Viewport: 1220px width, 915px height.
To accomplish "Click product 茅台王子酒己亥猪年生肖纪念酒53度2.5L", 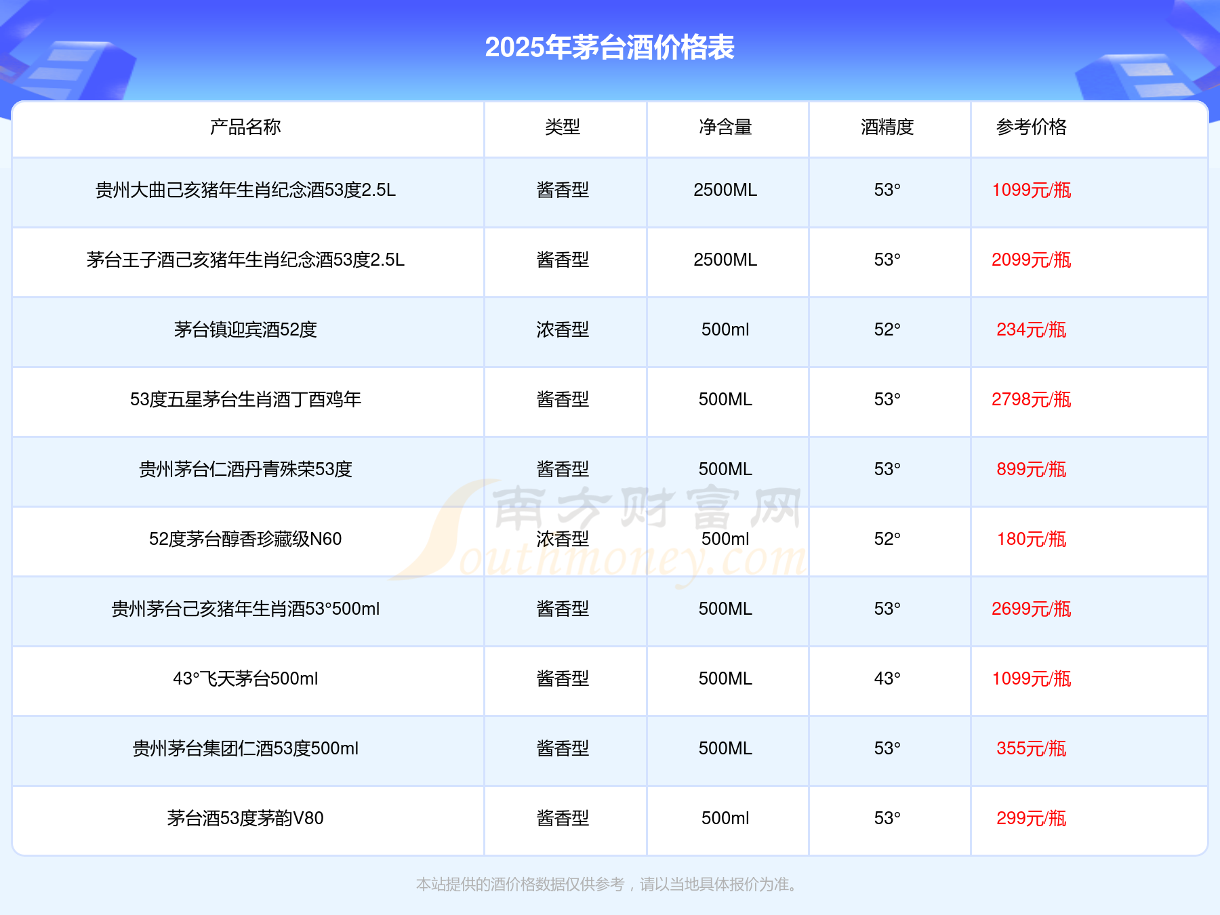I will [245, 260].
